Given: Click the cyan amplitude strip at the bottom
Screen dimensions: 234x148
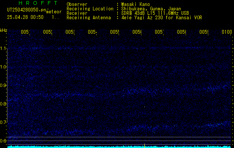Looking at the screenshot, I should pyautogui.click(x=120, y=147).
